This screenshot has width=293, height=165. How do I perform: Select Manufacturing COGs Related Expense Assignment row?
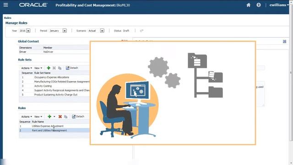coord(54,82)
